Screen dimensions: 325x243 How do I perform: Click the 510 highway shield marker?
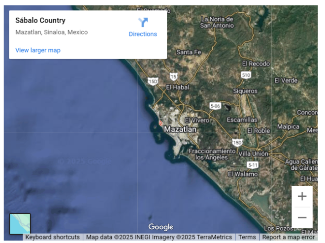pos(246,75)
